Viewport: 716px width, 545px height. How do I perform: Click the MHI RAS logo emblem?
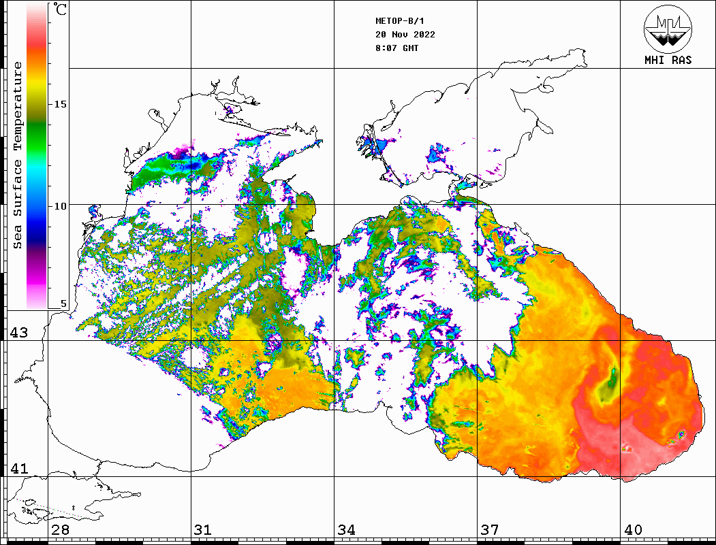(x=668, y=27)
